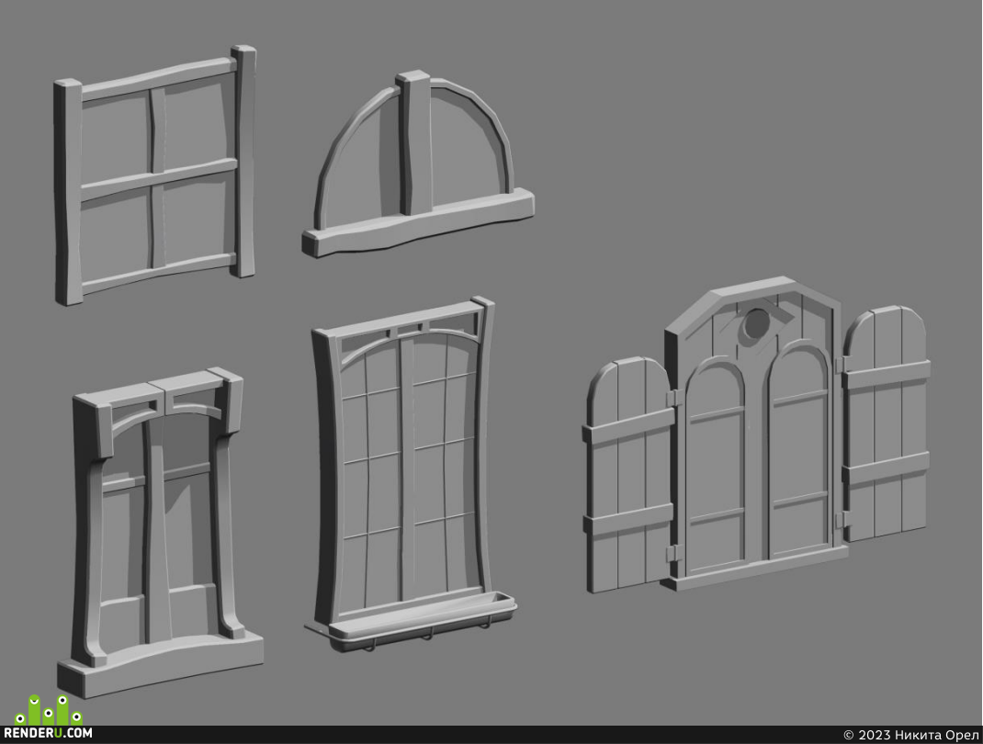The height and width of the screenshot is (744, 983).
Task: Click the right open wooden shutter
Action: pos(886,424)
